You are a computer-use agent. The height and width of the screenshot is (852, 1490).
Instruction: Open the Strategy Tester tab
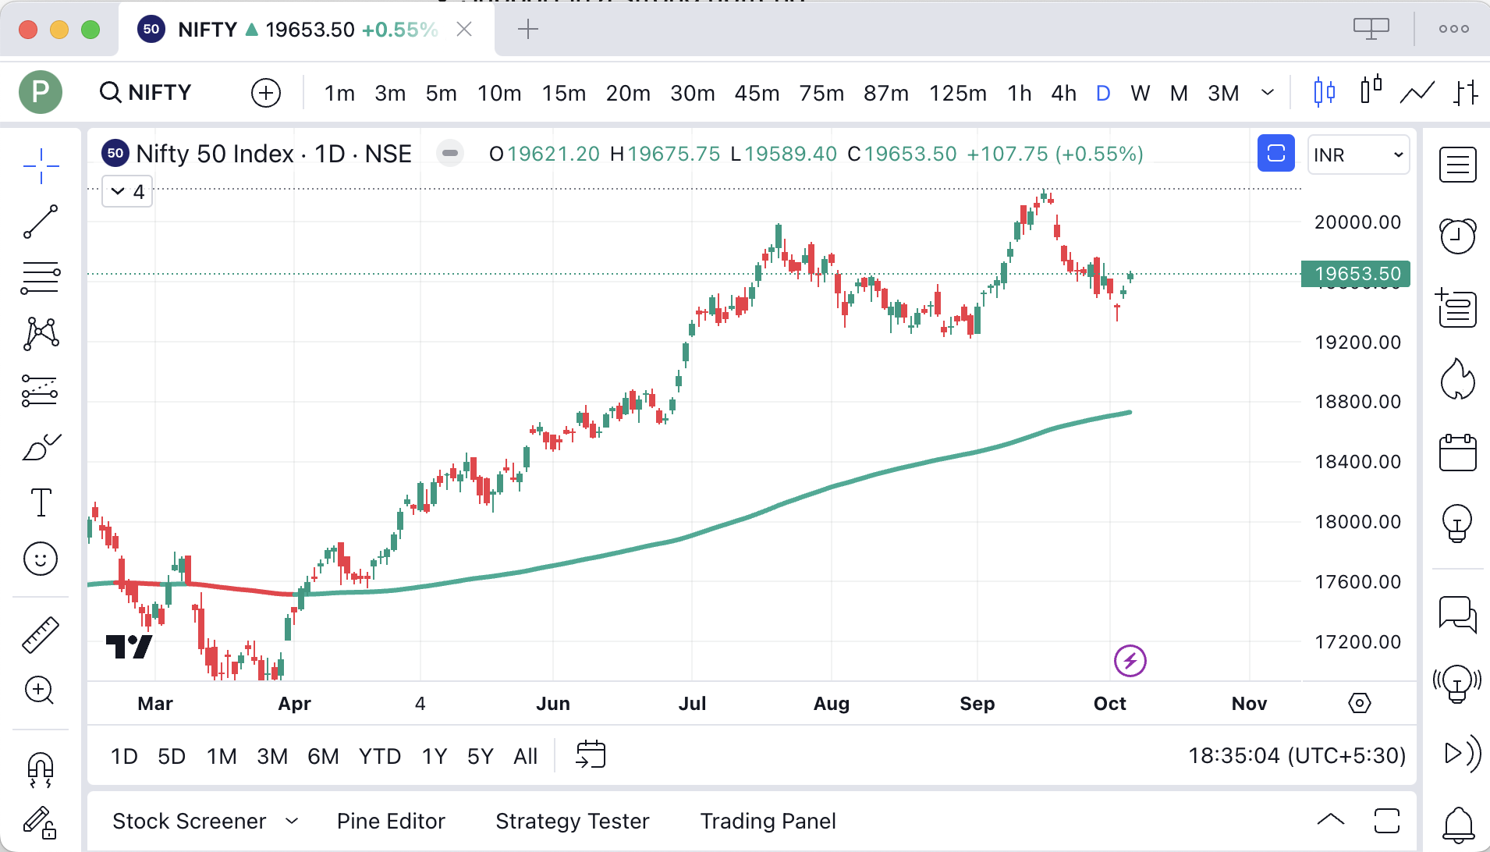tap(573, 821)
